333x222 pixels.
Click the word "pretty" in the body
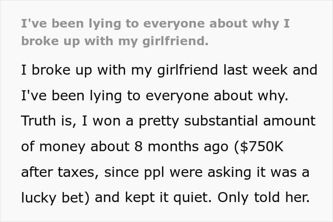(159, 121)
